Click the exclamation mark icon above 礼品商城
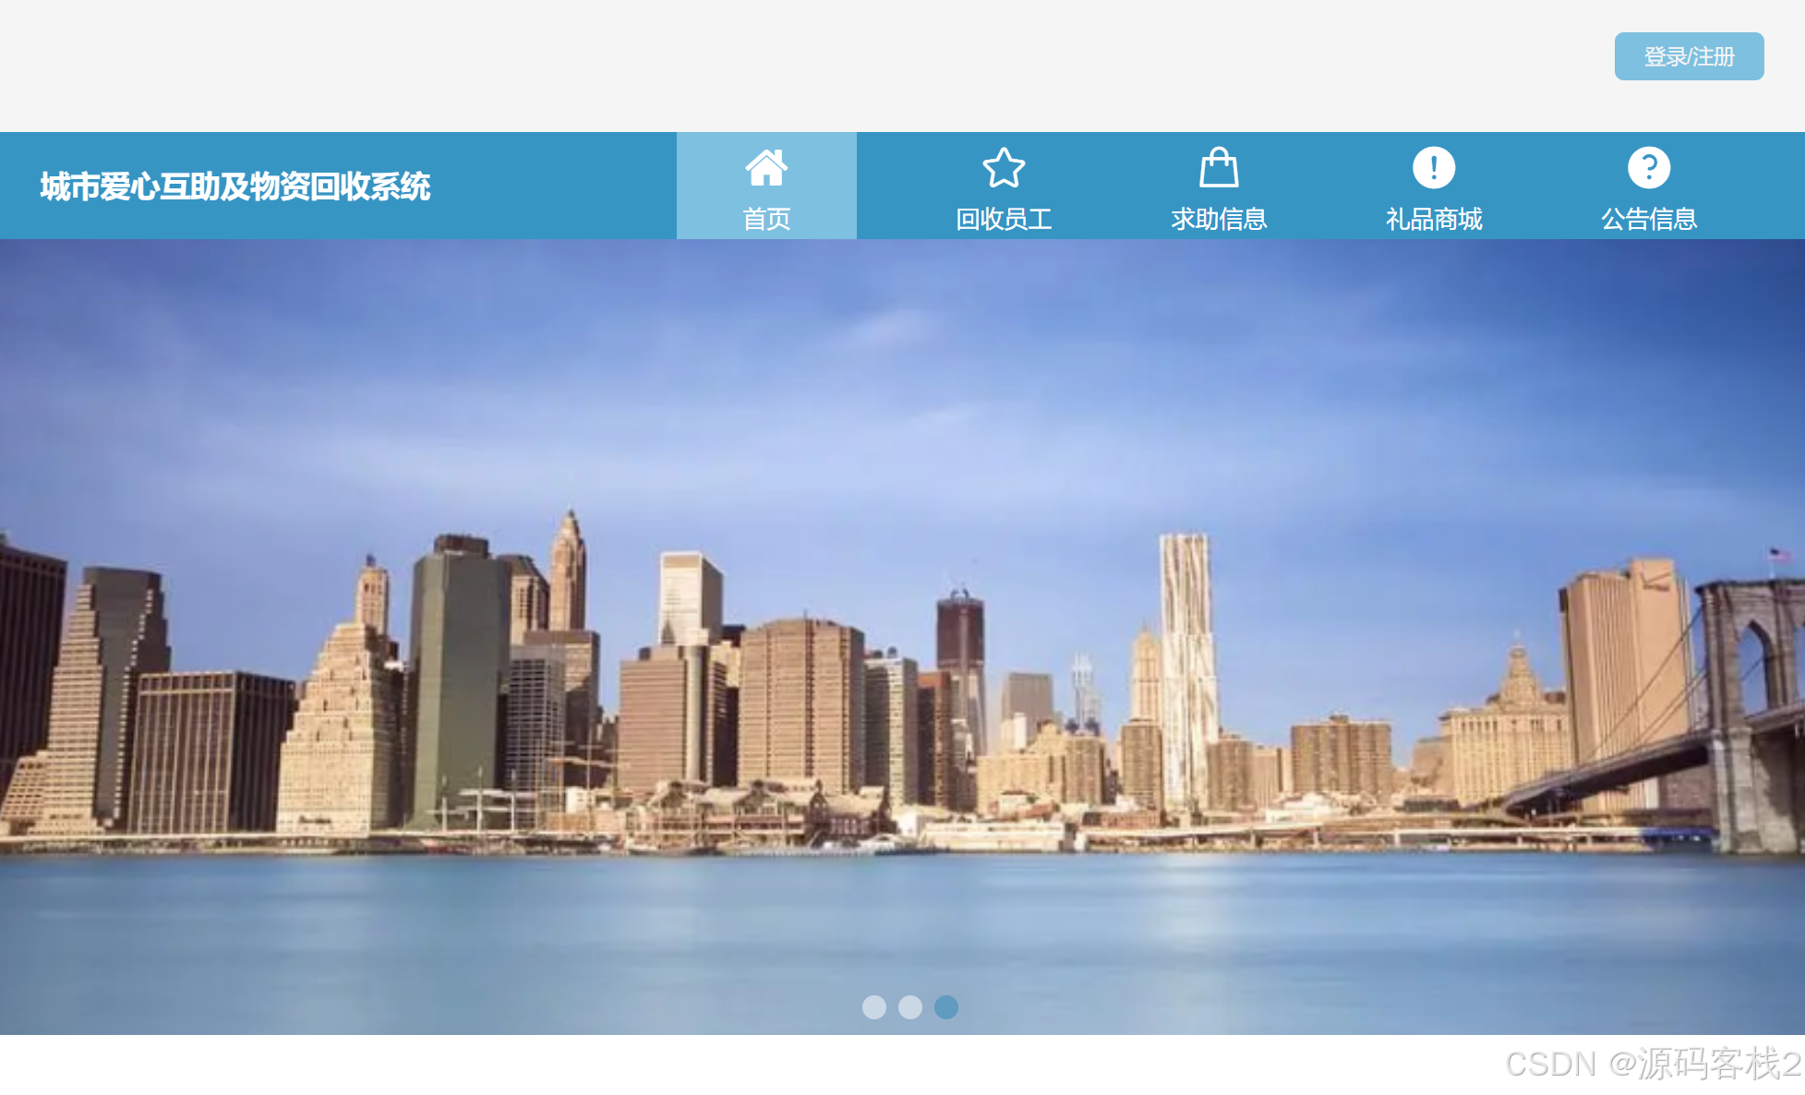 tap(1434, 168)
